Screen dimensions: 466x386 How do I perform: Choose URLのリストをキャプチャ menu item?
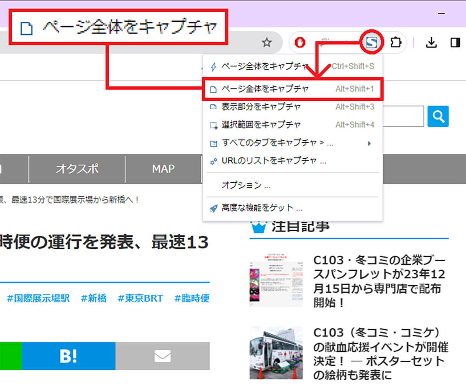coord(292,161)
